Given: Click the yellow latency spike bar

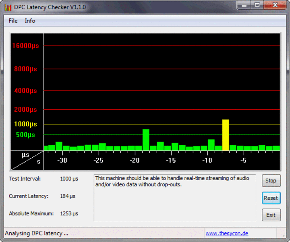Looking at the screenshot, I should click(x=226, y=135).
